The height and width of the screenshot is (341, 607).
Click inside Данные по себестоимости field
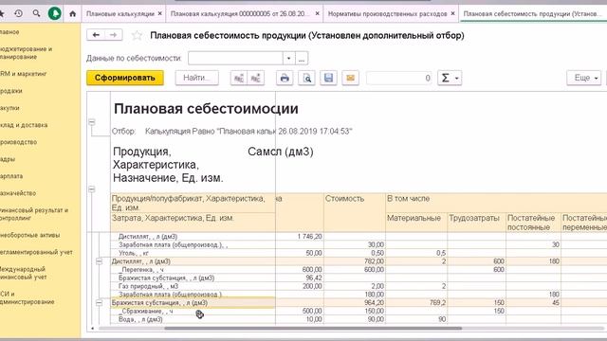click(235, 59)
